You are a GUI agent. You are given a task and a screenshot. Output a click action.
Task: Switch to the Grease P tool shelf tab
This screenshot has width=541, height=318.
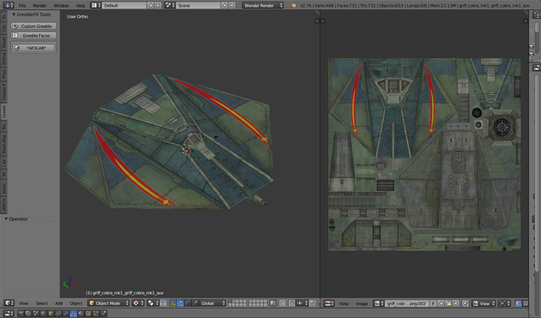(x=3, y=92)
